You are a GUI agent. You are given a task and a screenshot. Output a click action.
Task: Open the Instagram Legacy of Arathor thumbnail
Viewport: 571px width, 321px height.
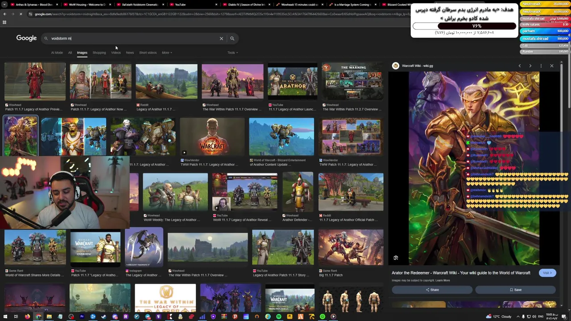144,247
